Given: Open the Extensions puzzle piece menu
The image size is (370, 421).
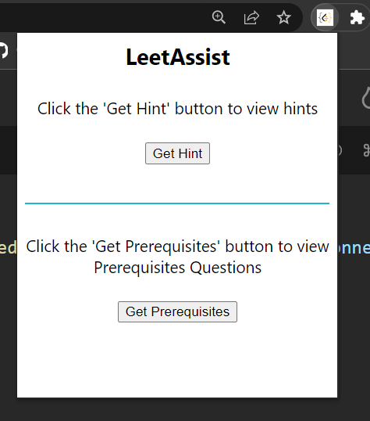Looking at the screenshot, I should 358,18.
